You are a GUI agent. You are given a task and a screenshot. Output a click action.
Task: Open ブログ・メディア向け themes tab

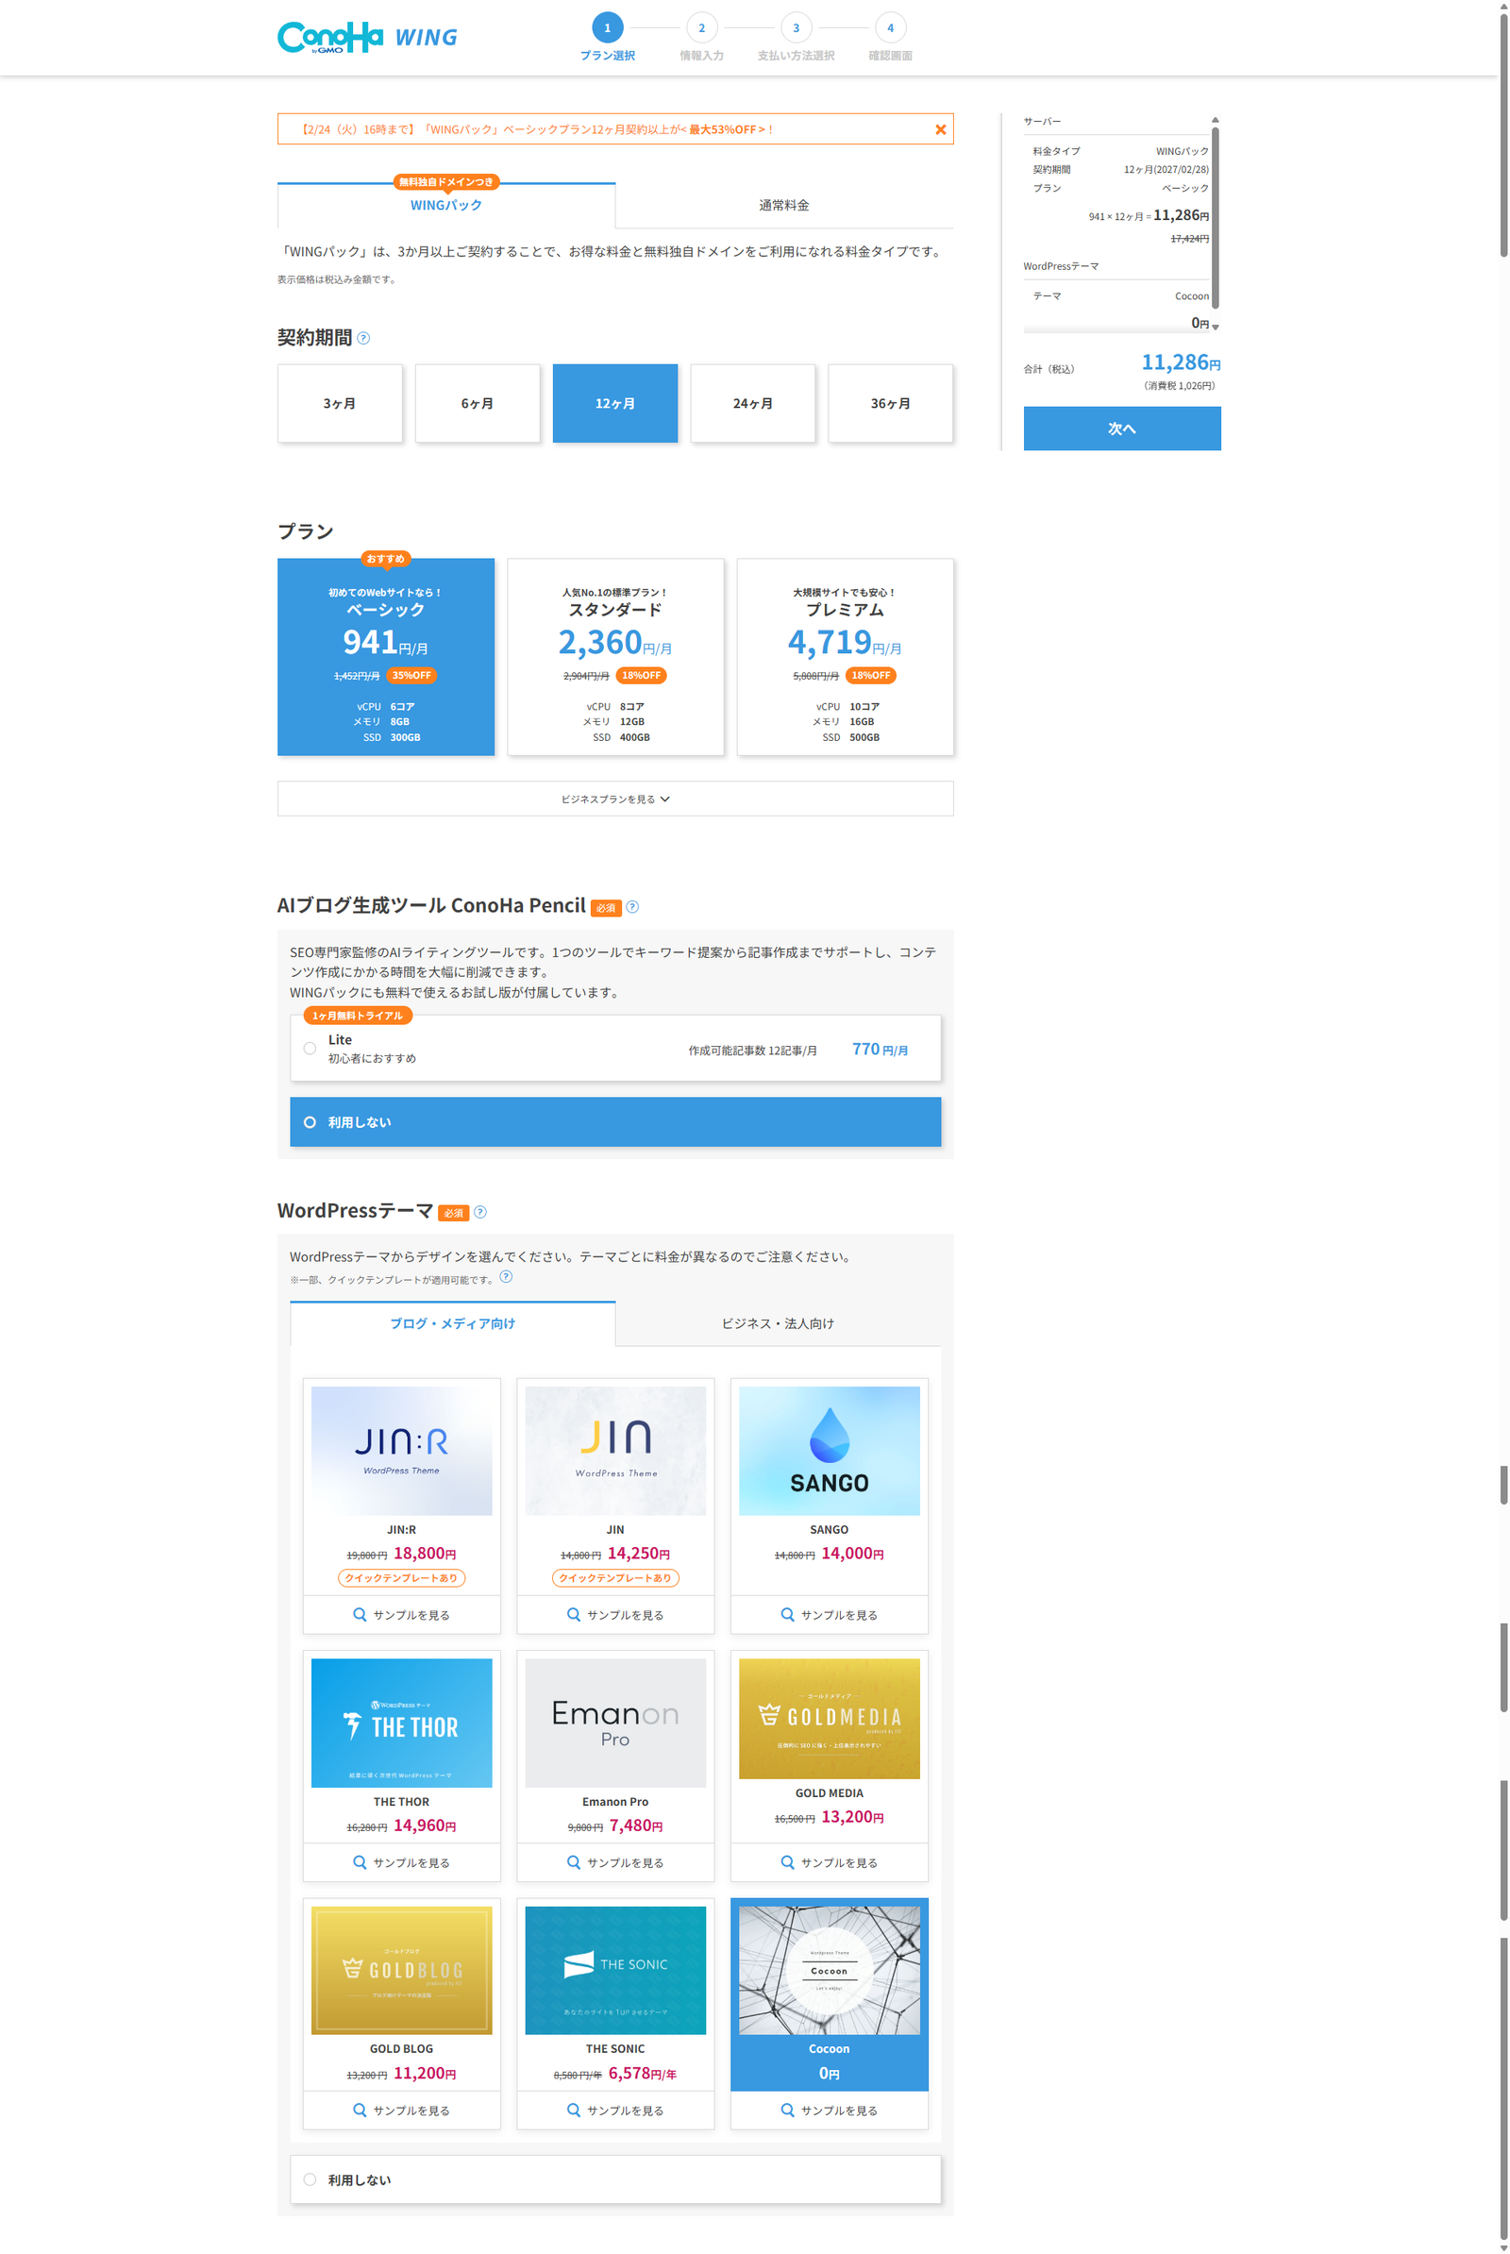[453, 1323]
